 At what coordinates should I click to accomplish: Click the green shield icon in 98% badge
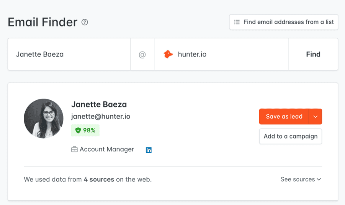pyautogui.click(x=78, y=131)
